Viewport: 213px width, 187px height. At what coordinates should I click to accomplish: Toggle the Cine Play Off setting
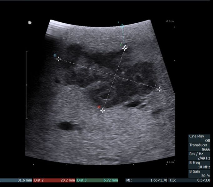[200, 138]
